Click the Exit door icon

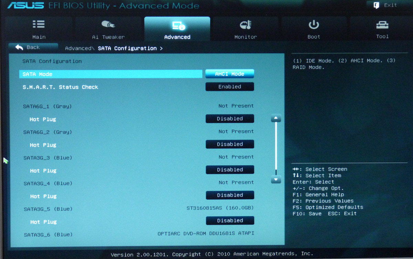click(x=377, y=5)
